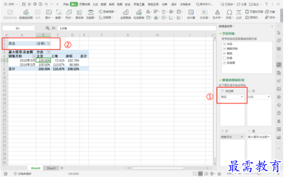285x181 pixels.
Task: Toggle the 商品 field checkbox
Action: (x=224, y=53)
